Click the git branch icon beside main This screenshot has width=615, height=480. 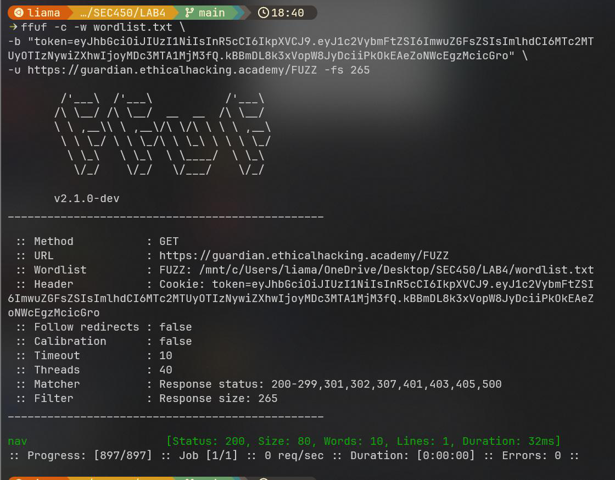click(x=190, y=13)
